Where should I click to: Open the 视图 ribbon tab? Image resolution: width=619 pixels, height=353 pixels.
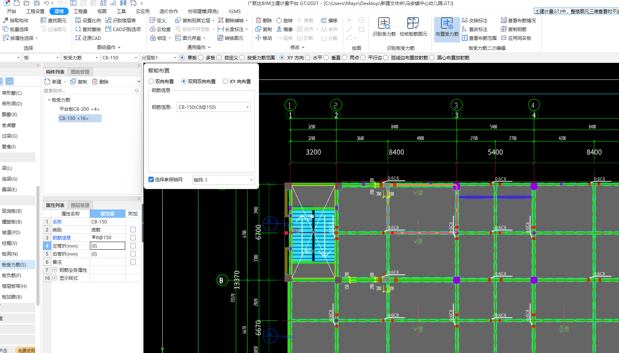point(102,11)
